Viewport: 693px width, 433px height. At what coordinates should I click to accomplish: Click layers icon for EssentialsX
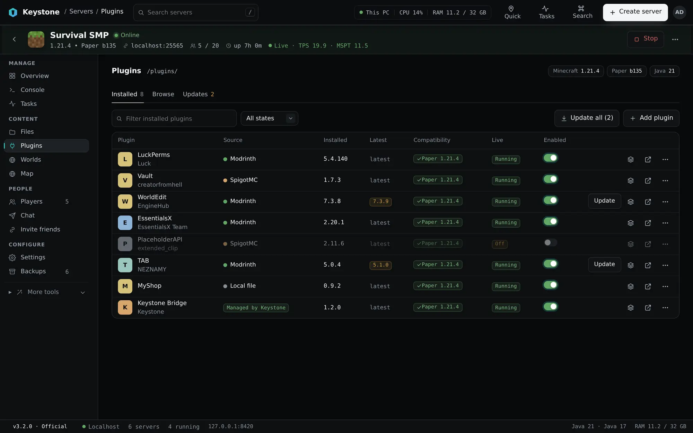[631, 223]
